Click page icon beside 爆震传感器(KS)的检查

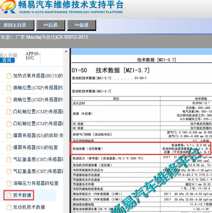click(x=9, y=148)
